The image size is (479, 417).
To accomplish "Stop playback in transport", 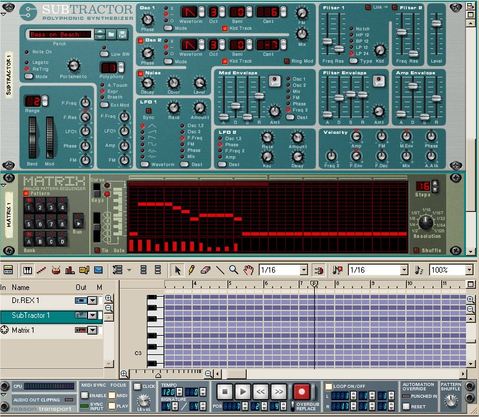I will 225,392.
